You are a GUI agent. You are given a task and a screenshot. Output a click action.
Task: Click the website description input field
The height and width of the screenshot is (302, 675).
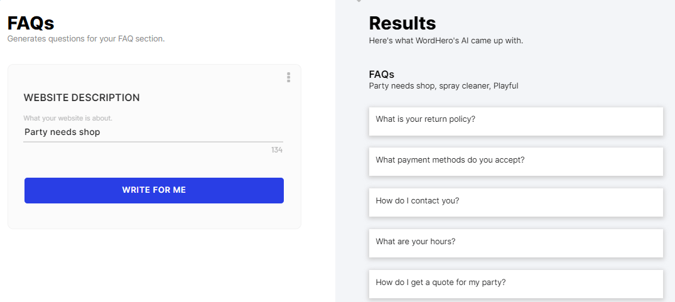coord(153,132)
